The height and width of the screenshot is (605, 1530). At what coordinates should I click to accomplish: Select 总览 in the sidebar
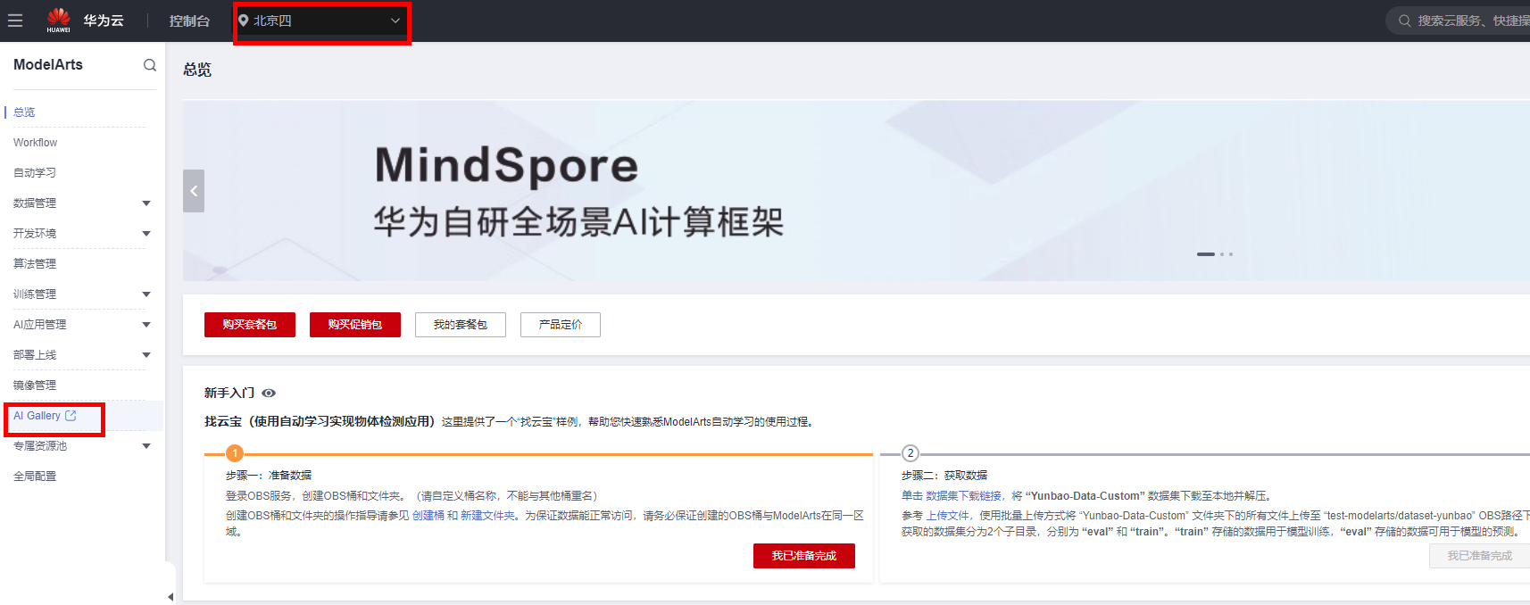coord(24,112)
